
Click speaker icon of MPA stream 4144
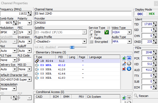click(x=37, y=74)
